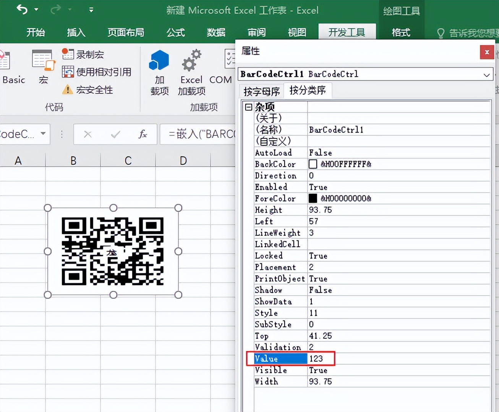This screenshot has width=499, height=412.
Task: Select column A header
Action: [18, 161]
